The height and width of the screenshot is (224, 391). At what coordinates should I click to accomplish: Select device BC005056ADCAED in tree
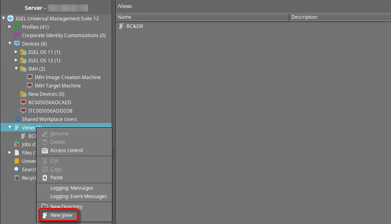(50, 102)
